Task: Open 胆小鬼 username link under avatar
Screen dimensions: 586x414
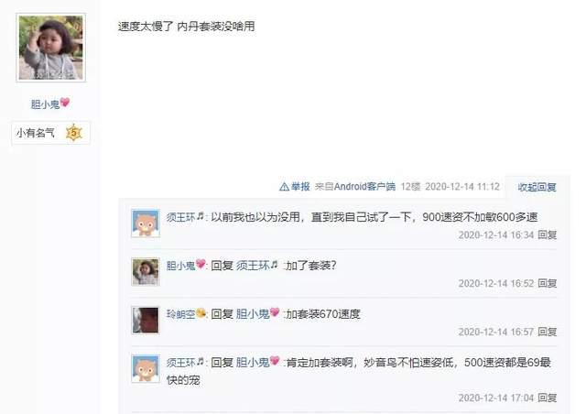Action: pyautogui.click(x=45, y=104)
